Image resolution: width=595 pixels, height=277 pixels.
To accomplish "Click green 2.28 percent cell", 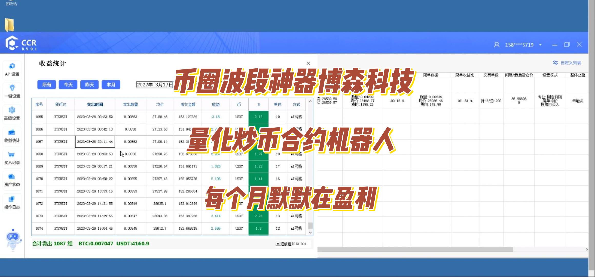I will (x=259, y=216).
